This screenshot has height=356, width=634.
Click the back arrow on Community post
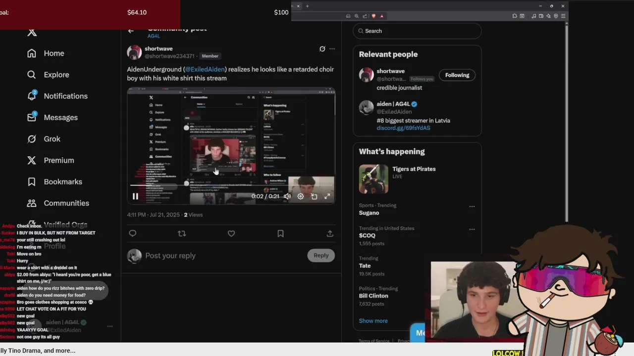(x=131, y=31)
